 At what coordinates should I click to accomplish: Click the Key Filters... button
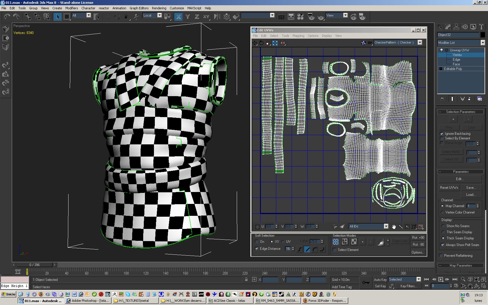408,286
